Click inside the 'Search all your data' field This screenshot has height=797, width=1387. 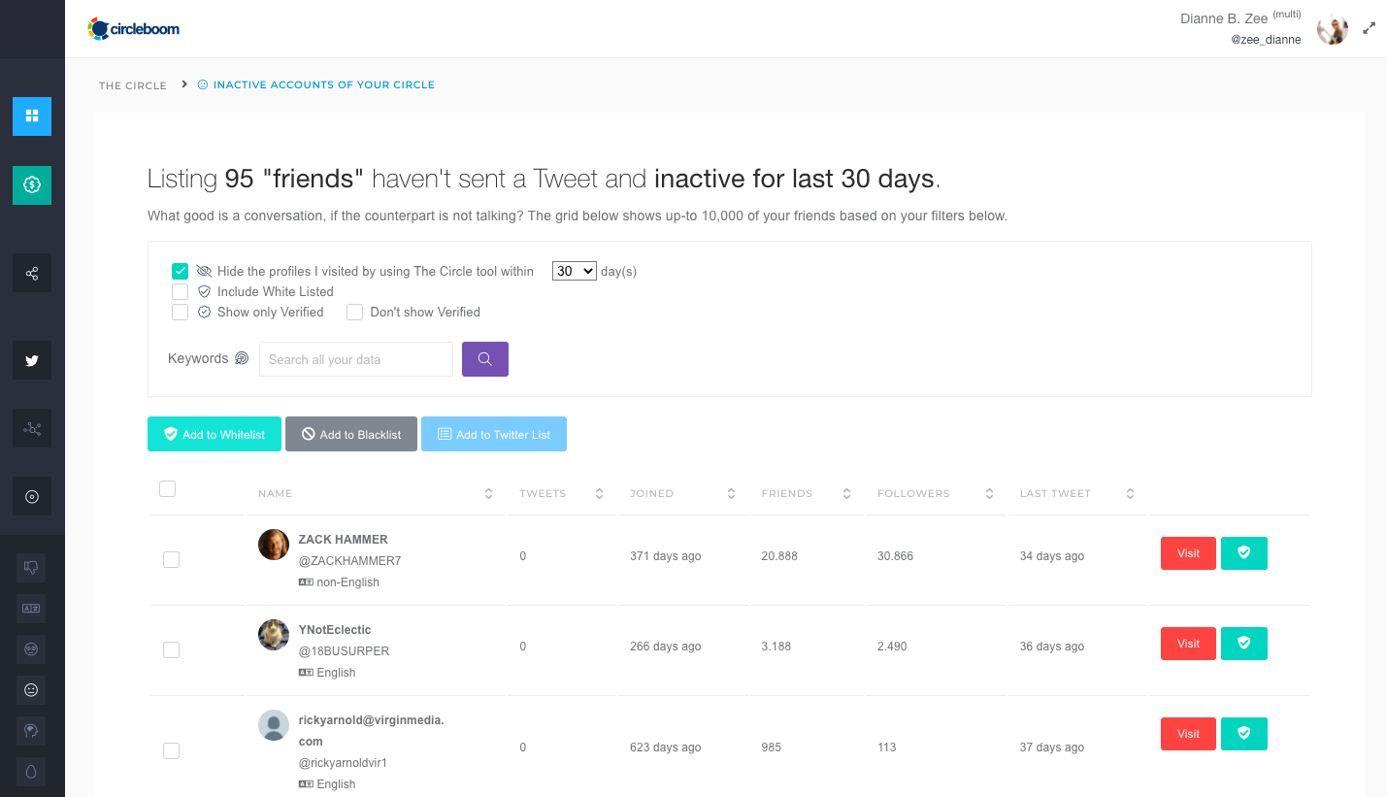pos(355,359)
